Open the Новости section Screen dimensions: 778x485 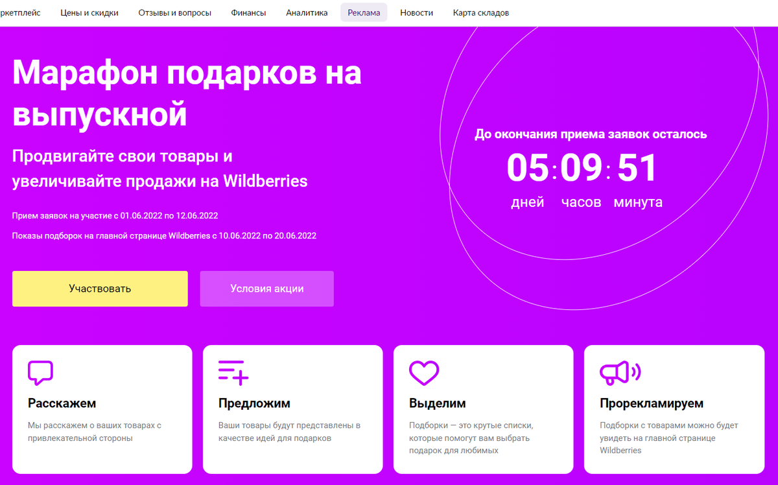pyautogui.click(x=417, y=13)
